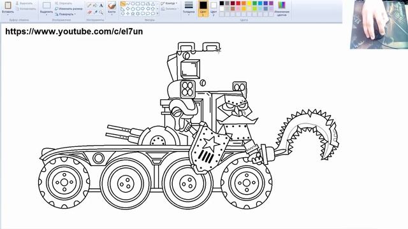Select the Eraser tool

[x=89, y=12]
